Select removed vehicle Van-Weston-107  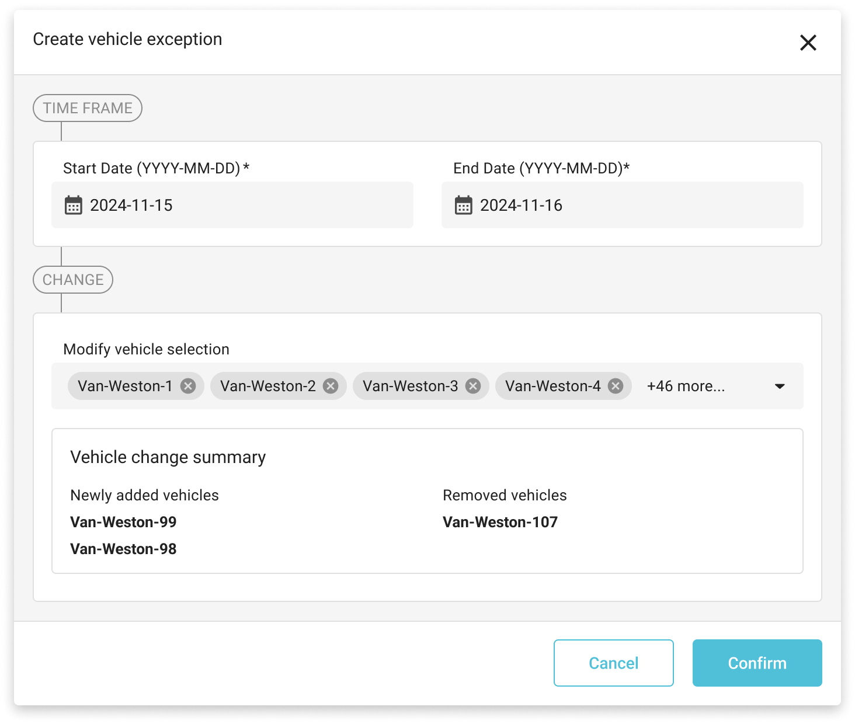click(500, 522)
